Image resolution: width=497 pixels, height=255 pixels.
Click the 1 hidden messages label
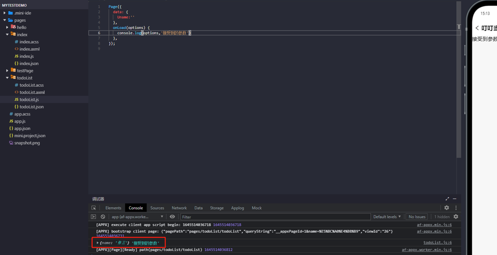pos(442,217)
